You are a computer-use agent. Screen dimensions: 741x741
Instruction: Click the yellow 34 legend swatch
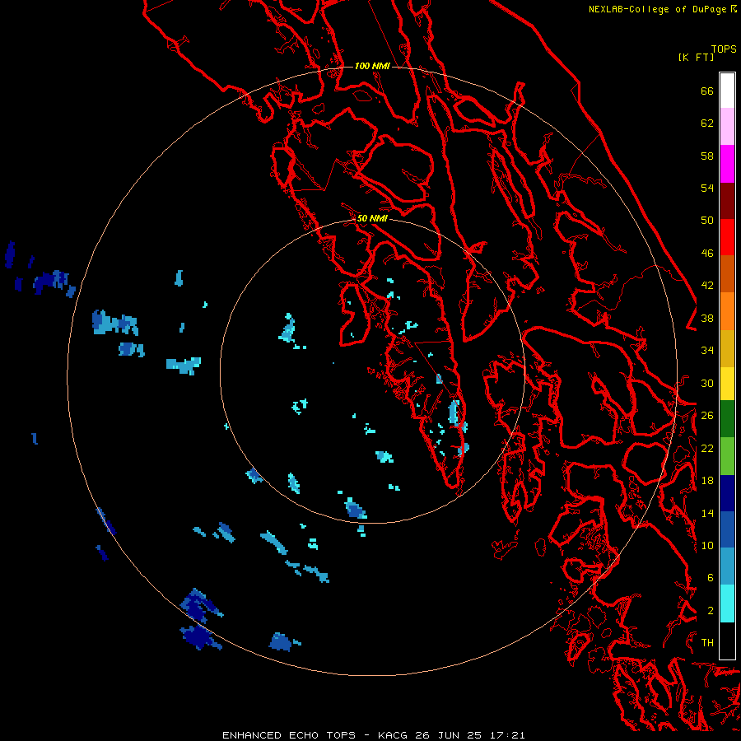(727, 384)
